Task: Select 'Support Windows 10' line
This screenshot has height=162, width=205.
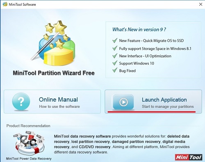Action: tap(137, 64)
